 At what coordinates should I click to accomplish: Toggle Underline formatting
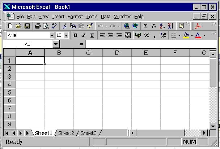point(92,35)
